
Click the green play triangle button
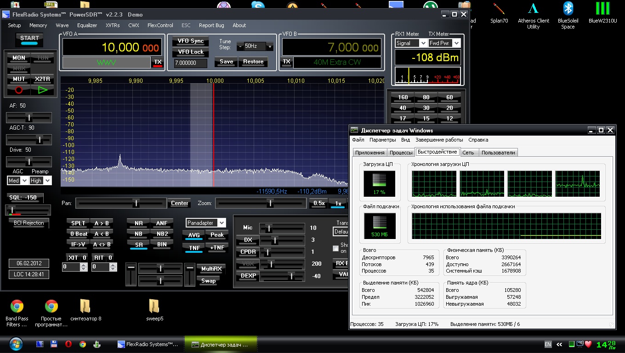click(43, 90)
